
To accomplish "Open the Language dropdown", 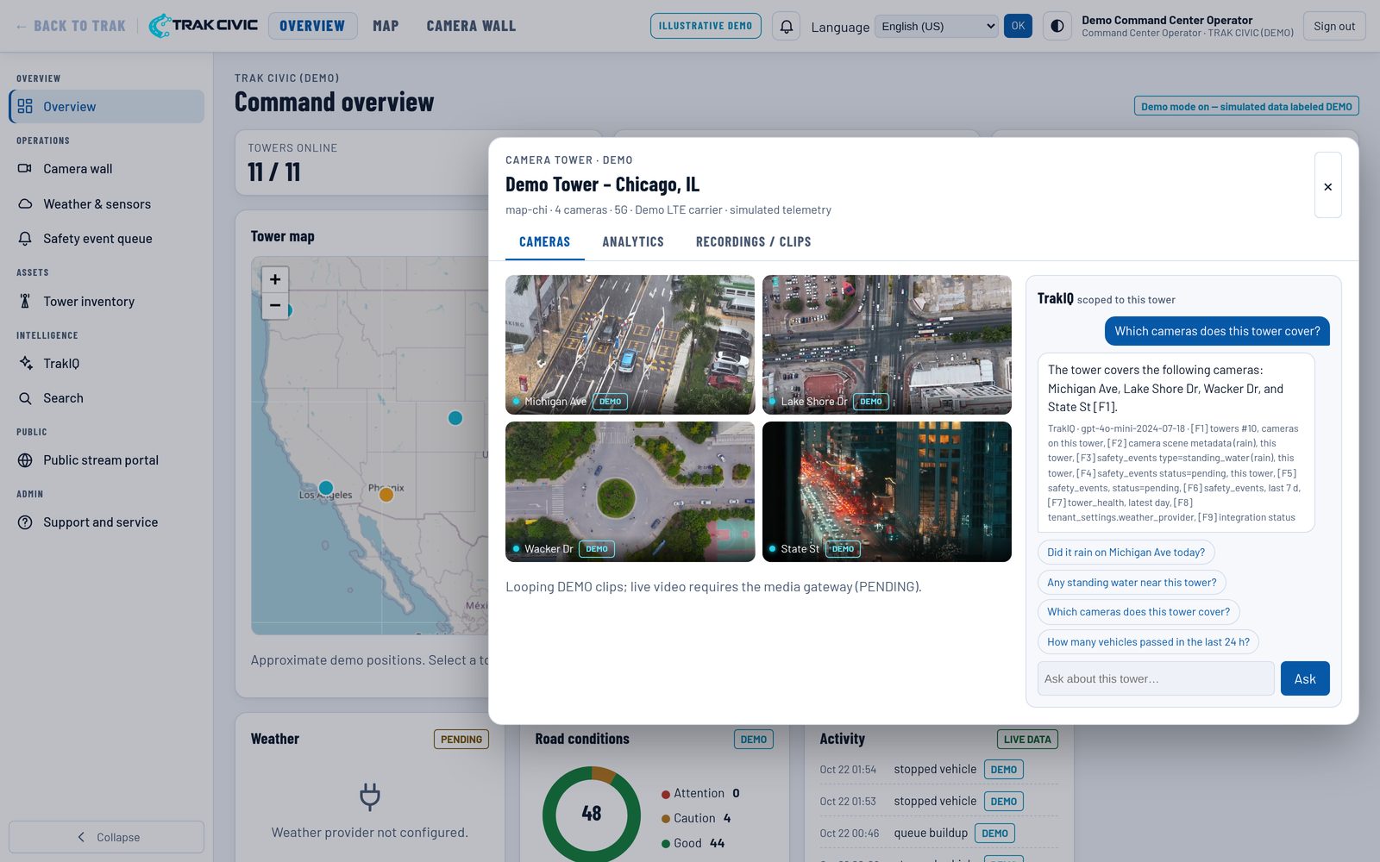I will pos(936,26).
